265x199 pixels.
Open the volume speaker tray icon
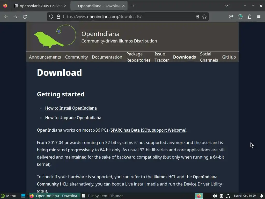click(215, 196)
